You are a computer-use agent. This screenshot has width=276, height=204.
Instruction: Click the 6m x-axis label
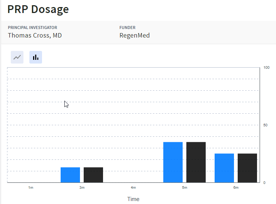[x=236, y=188]
